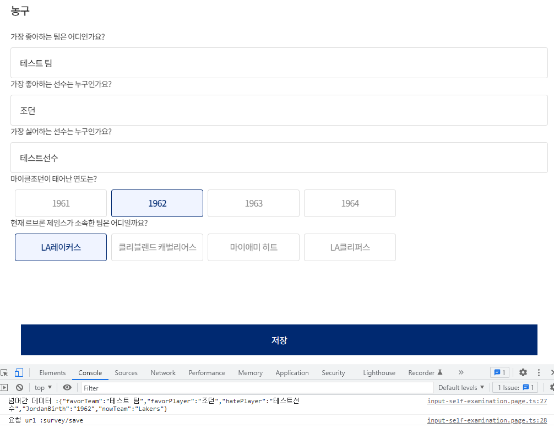Click question text 가장 좋아하는 팀은 어디인가요?
Screen dimensions: 554x428
[x=58, y=37]
